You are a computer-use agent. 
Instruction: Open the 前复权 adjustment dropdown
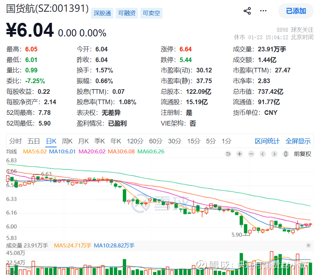click(302, 154)
